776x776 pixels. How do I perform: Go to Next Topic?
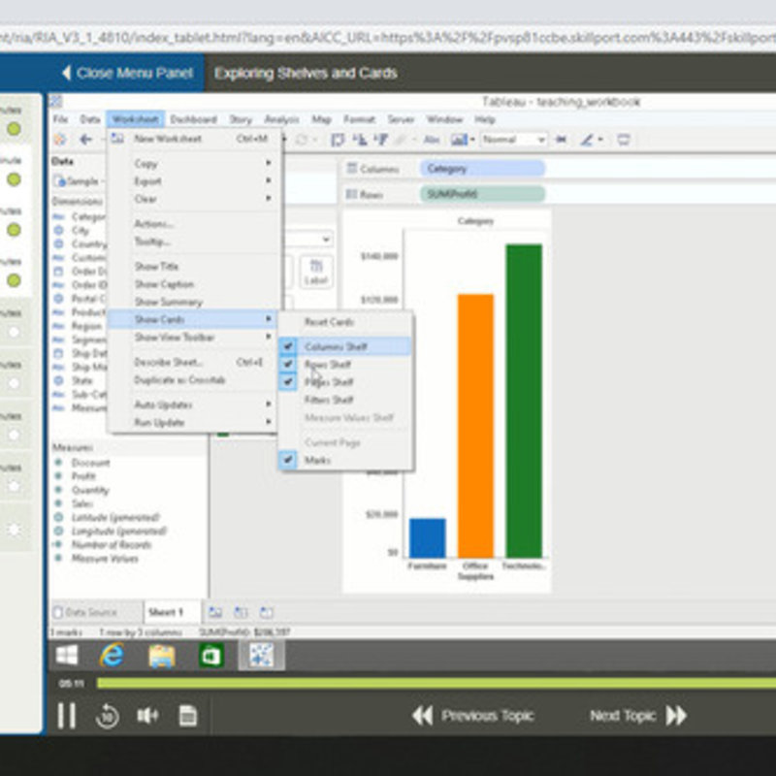(638, 716)
